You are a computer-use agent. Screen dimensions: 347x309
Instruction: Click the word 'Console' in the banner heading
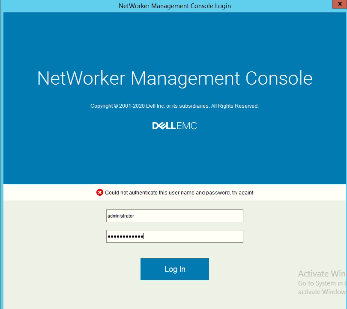pyautogui.click(x=279, y=79)
